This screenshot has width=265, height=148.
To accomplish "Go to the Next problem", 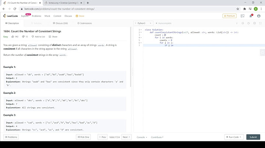I will click(126, 137).
